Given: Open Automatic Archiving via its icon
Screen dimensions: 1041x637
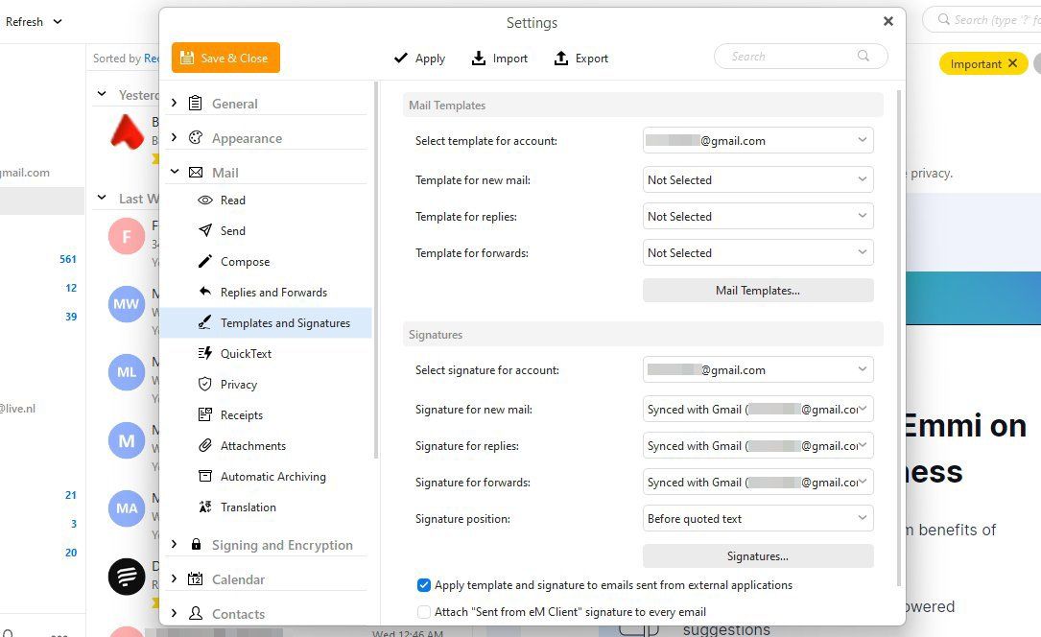Looking at the screenshot, I should [203, 476].
